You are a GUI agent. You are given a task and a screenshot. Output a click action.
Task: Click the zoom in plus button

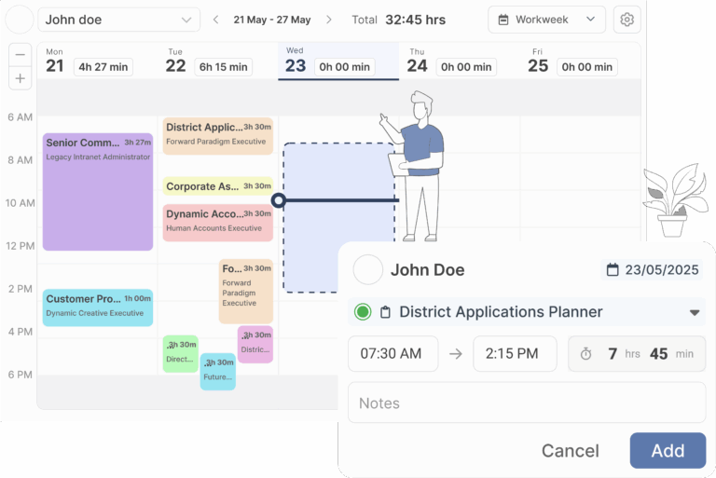(x=21, y=77)
